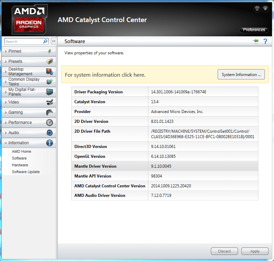Click the search magnifier icon
274x261 pixels.
pyautogui.click(x=45, y=41)
